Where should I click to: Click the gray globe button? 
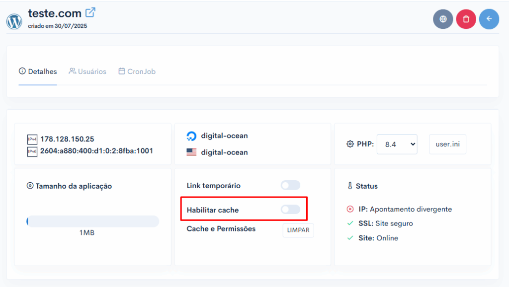443,19
